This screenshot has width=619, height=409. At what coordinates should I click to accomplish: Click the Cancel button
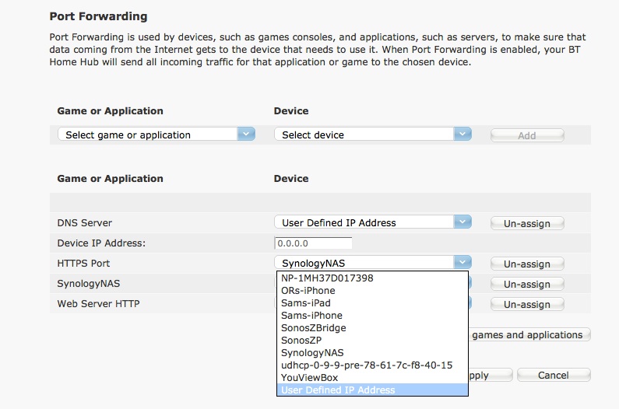pos(554,375)
